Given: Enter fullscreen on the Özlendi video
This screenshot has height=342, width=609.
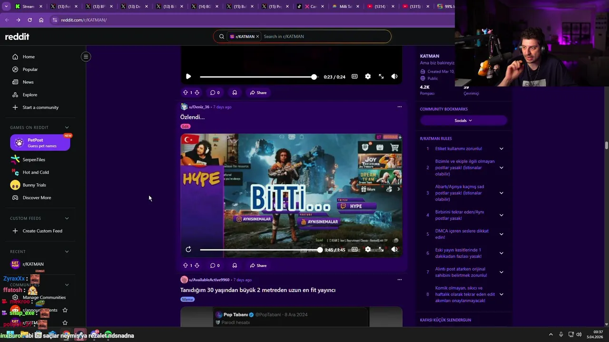Looking at the screenshot, I should (x=381, y=249).
